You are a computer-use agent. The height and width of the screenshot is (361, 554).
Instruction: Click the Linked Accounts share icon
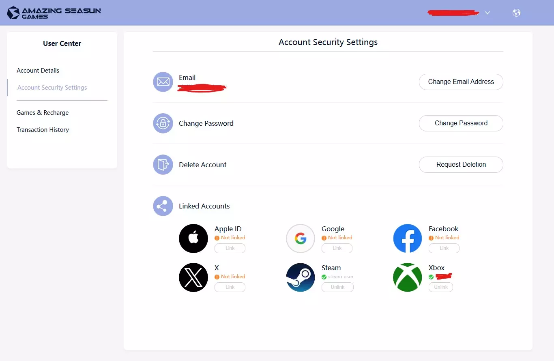(x=163, y=206)
